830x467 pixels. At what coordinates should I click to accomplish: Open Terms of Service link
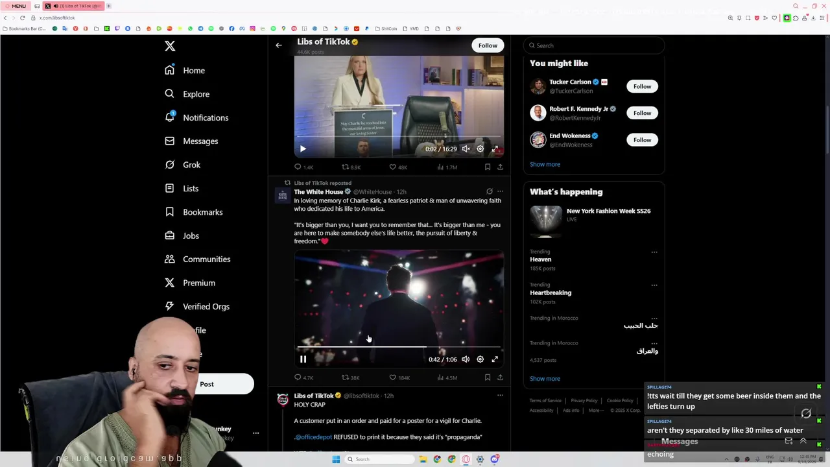tap(545, 401)
